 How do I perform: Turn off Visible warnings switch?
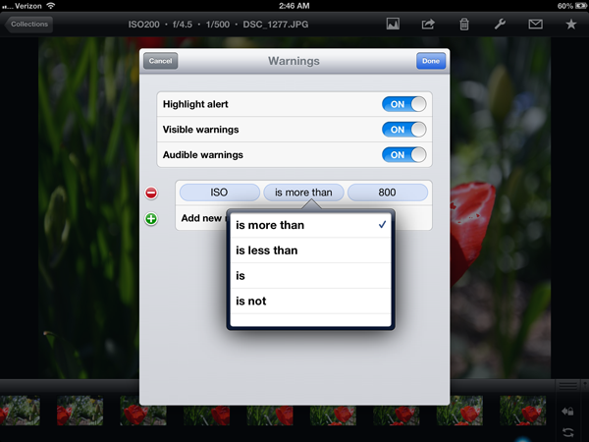(403, 130)
